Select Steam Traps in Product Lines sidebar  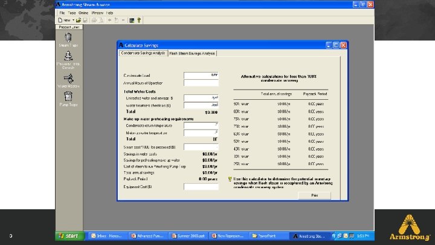(x=68, y=40)
